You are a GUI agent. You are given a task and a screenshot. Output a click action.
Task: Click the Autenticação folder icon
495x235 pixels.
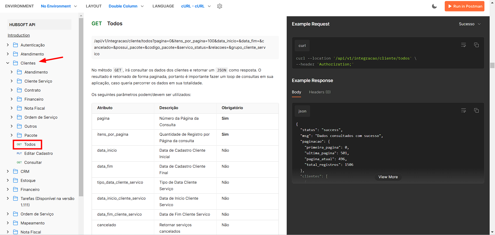click(15, 45)
